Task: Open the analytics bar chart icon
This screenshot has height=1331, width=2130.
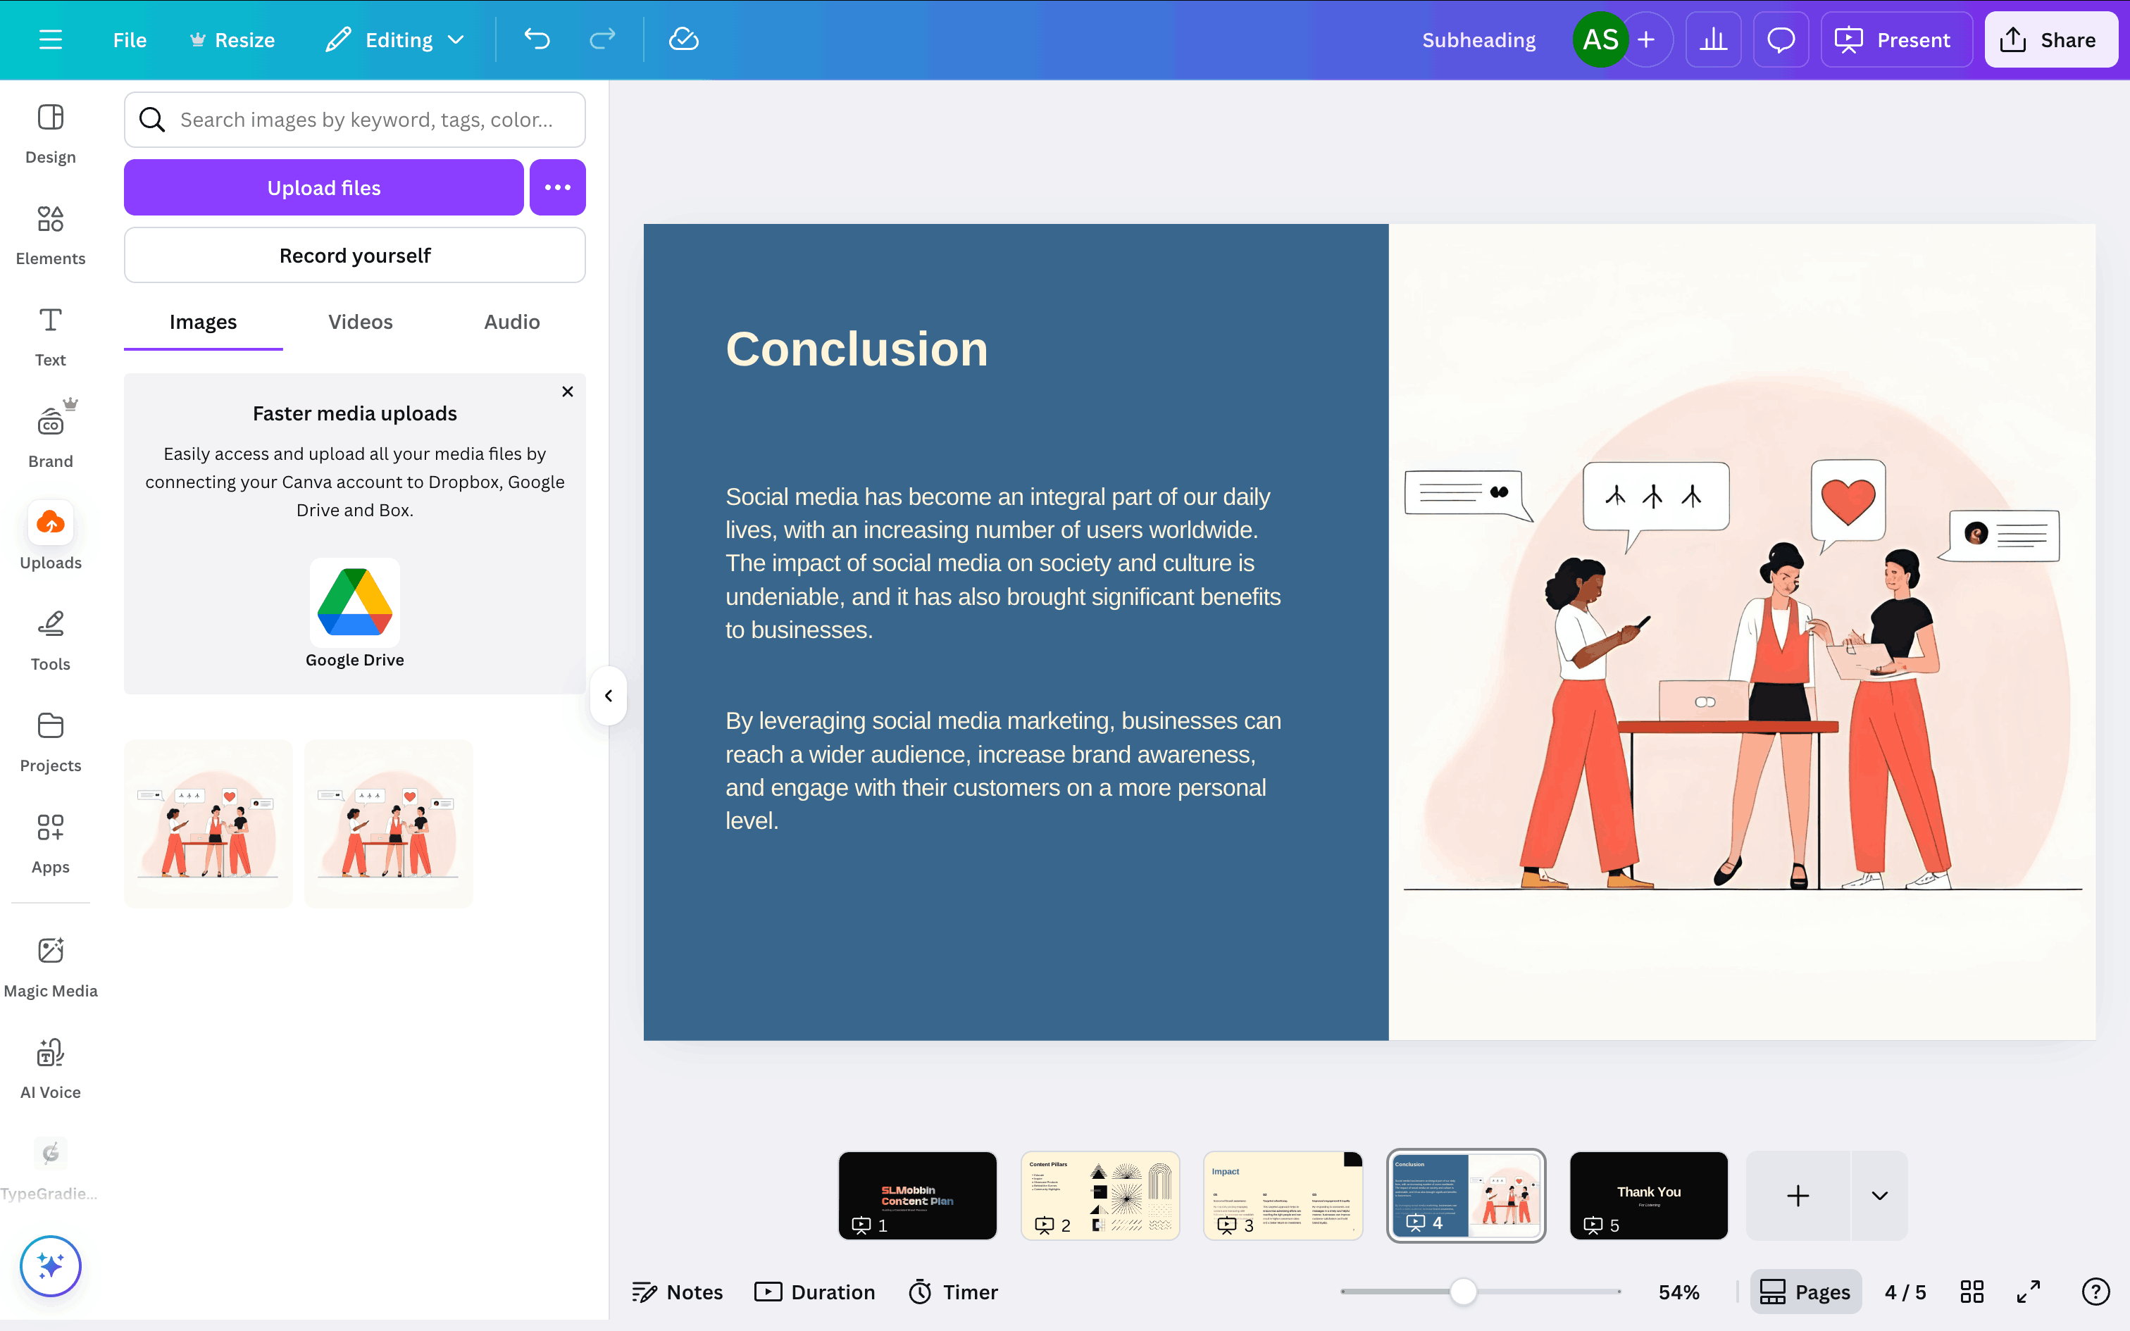Action: [1713, 39]
